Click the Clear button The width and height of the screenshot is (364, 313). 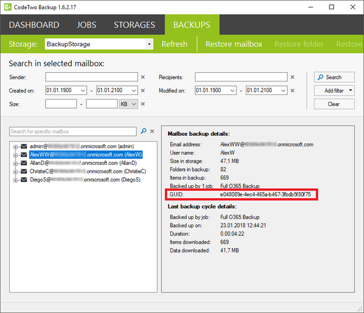point(334,104)
